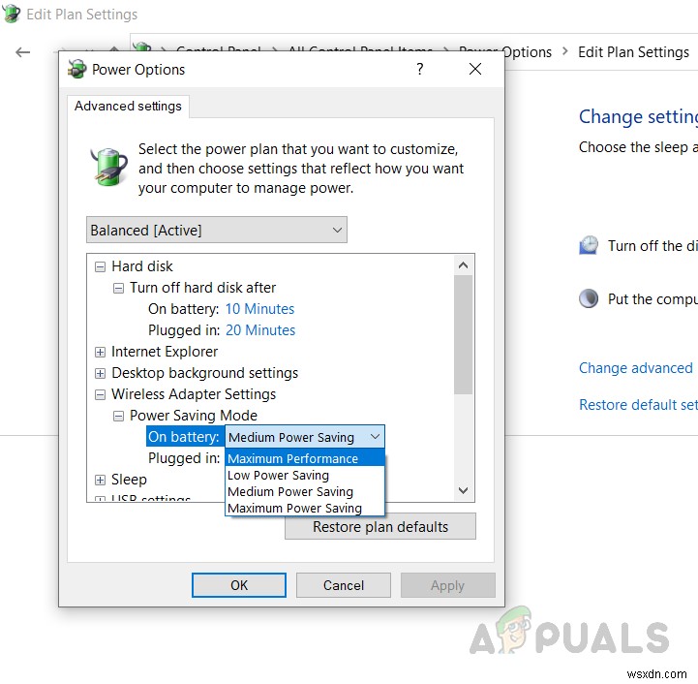Click the Turn off the display clock icon
Image resolution: width=698 pixels, height=684 pixels.
coord(589,245)
